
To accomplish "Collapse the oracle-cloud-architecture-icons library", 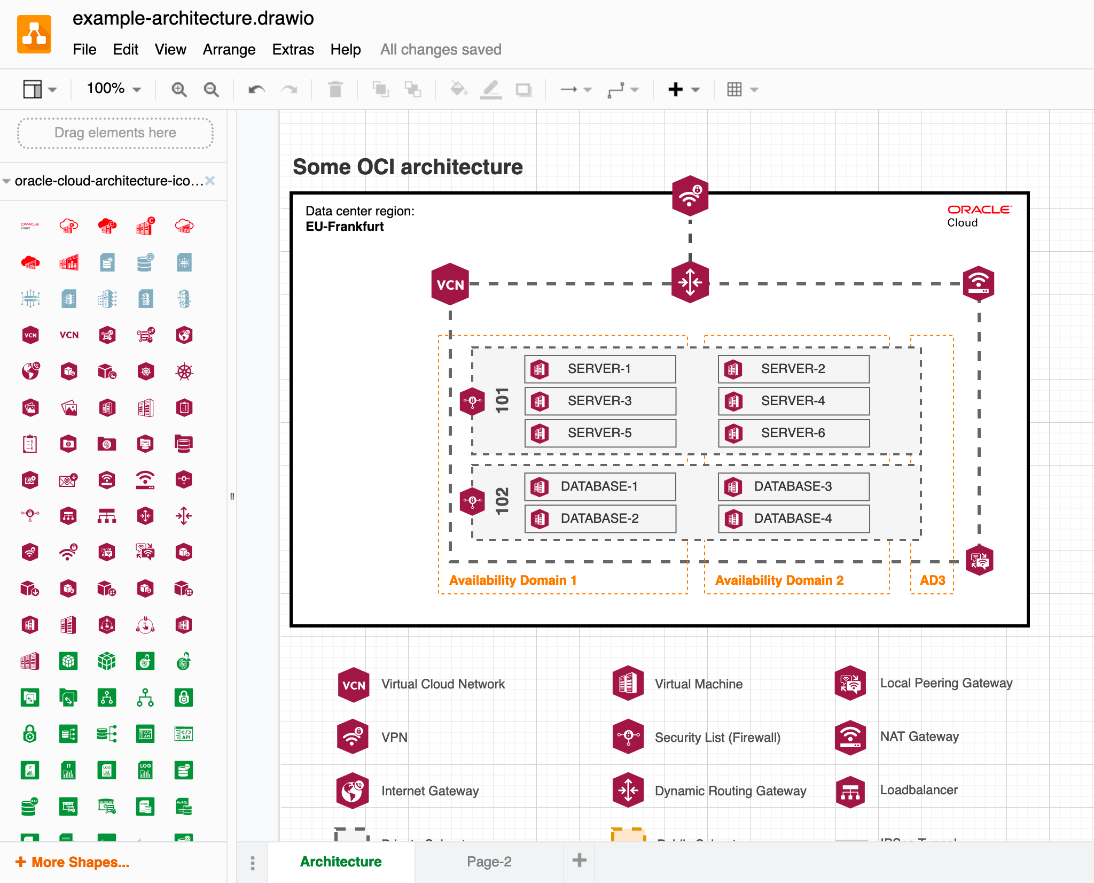I will coord(6,181).
